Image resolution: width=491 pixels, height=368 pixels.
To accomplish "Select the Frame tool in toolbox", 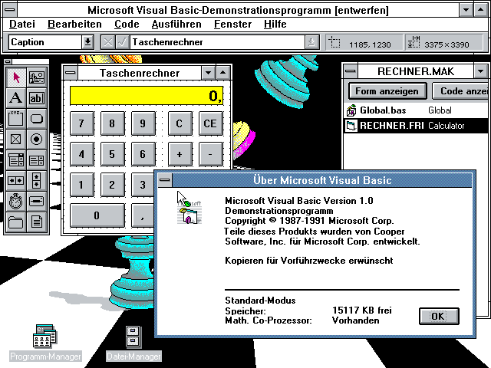I will tap(16, 119).
